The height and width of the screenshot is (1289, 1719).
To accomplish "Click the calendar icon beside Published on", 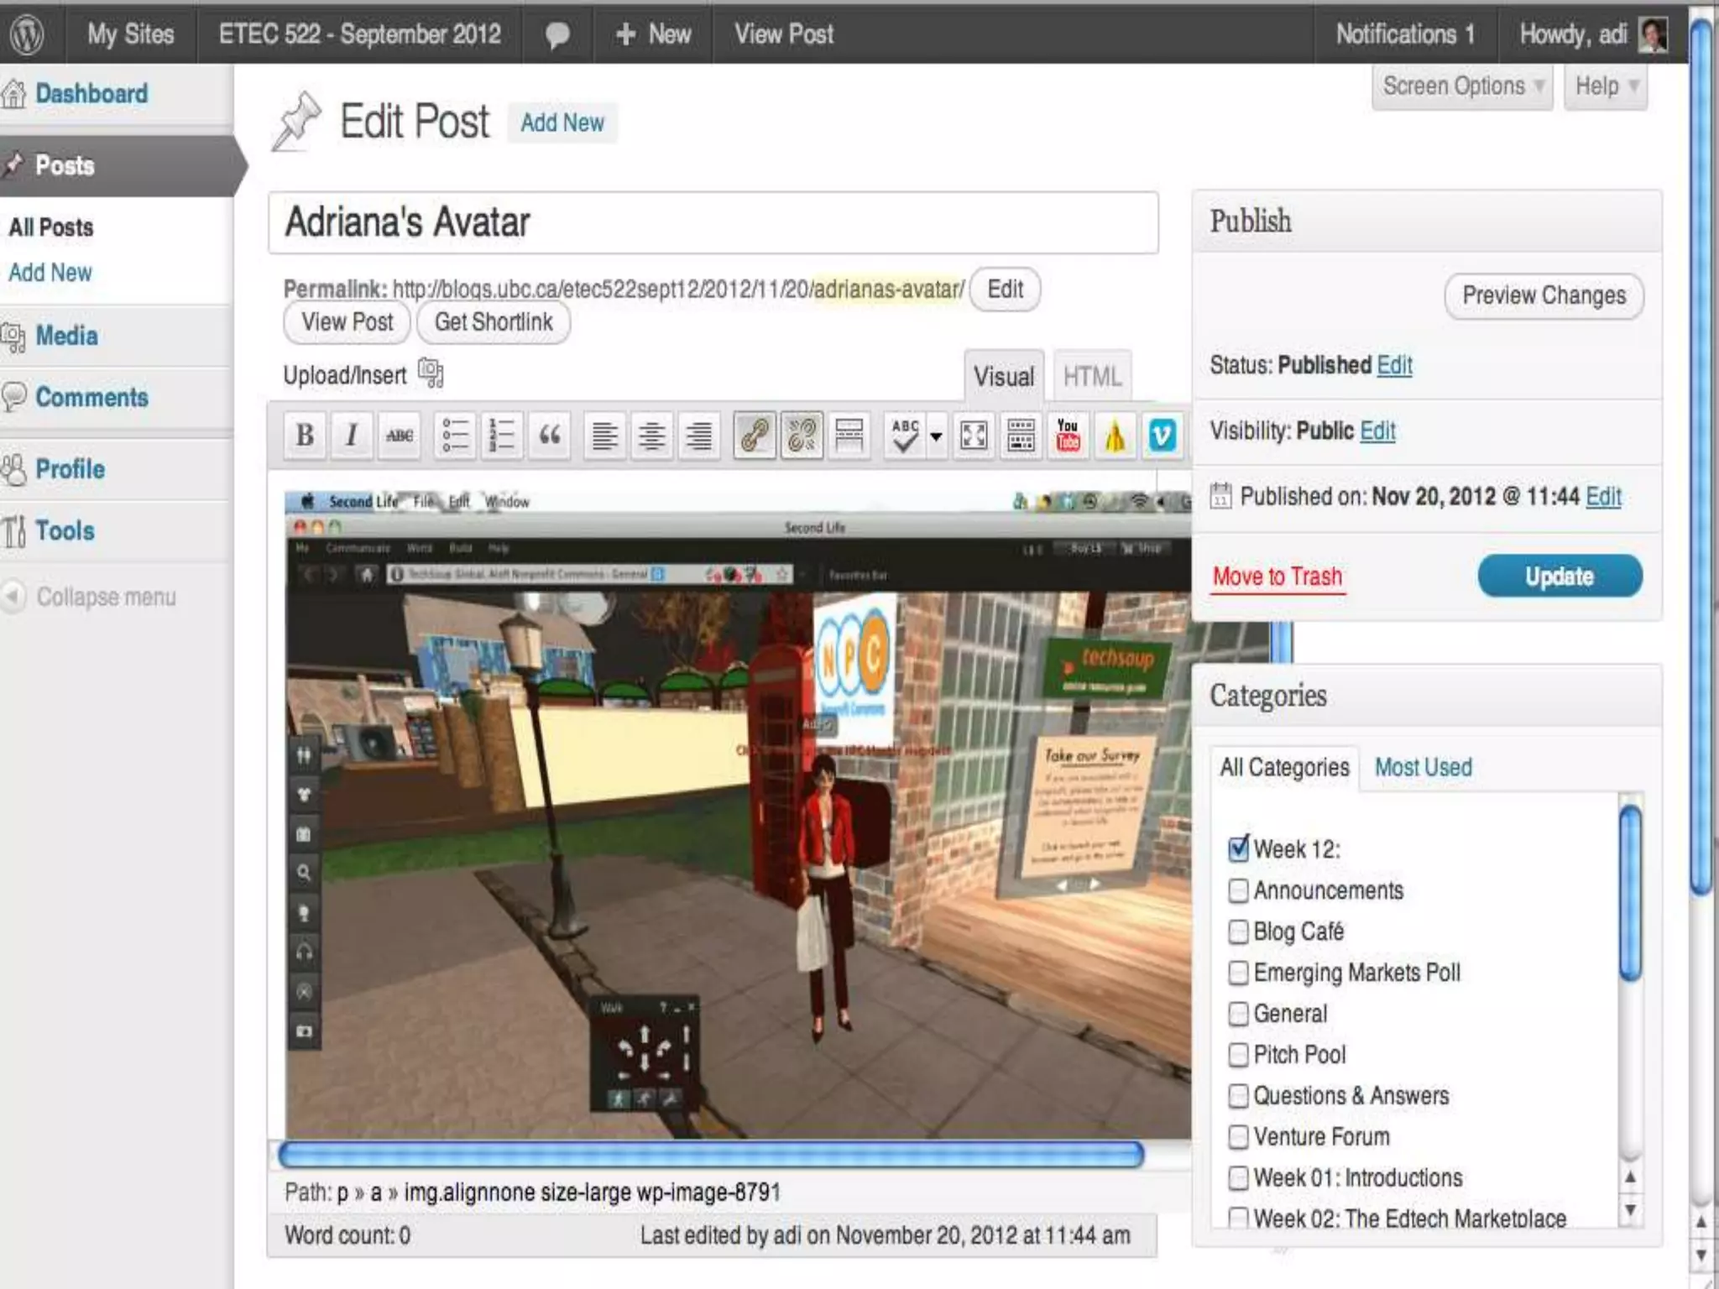I will click(x=1221, y=496).
